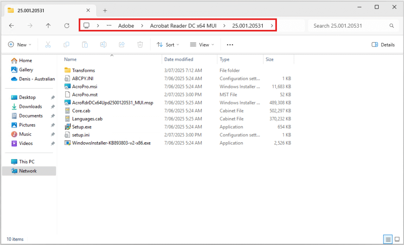Click the Paste clipboard icon
The height and width of the screenshot is (245, 404).
coord(85,45)
